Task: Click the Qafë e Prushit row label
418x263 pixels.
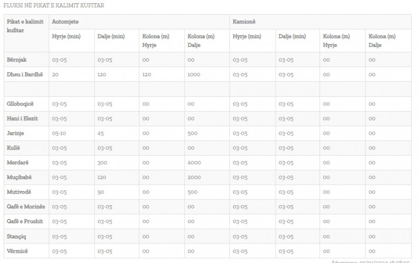Action: (x=25, y=221)
